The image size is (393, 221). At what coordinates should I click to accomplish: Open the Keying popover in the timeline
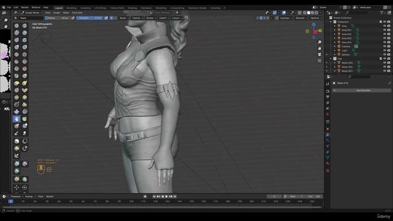30,196
